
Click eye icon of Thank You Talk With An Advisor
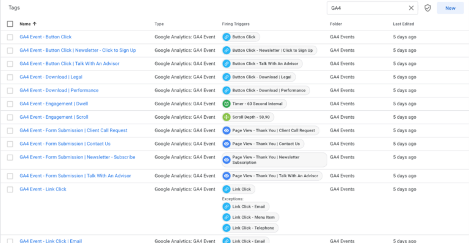tap(227, 176)
